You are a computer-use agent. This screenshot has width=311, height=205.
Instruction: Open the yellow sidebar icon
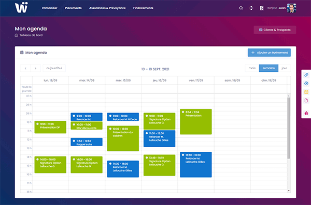[306, 92]
